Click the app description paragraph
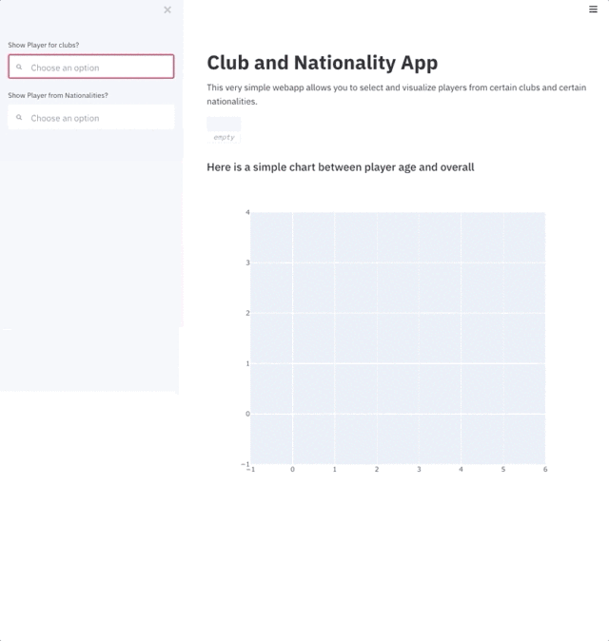 click(397, 94)
